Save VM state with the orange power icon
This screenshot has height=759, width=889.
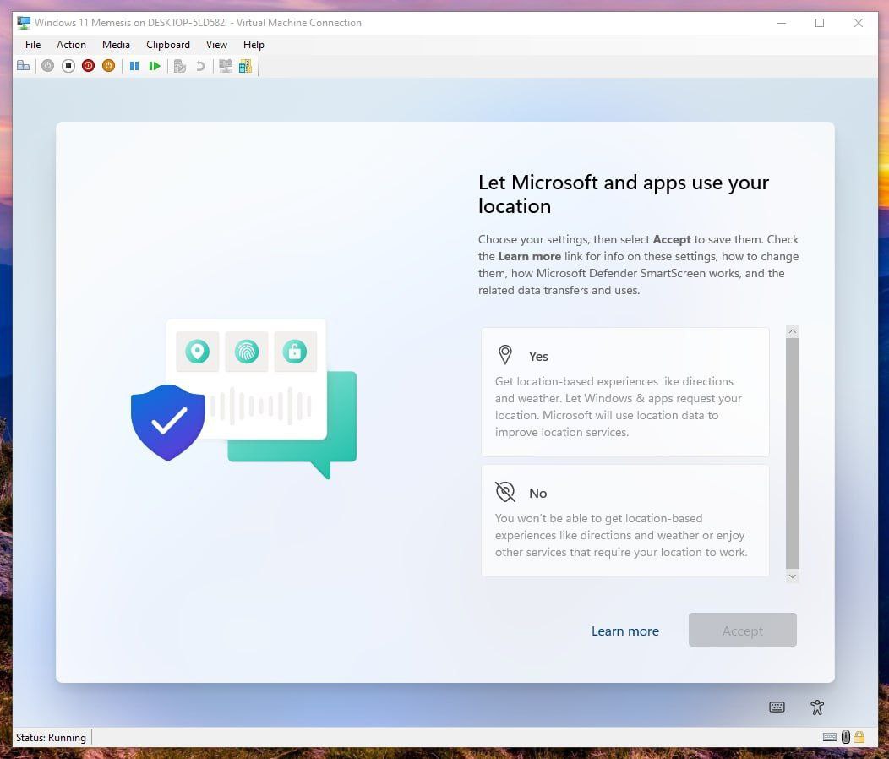click(x=108, y=67)
